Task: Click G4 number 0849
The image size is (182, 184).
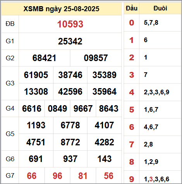Action: tap(57, 109)
